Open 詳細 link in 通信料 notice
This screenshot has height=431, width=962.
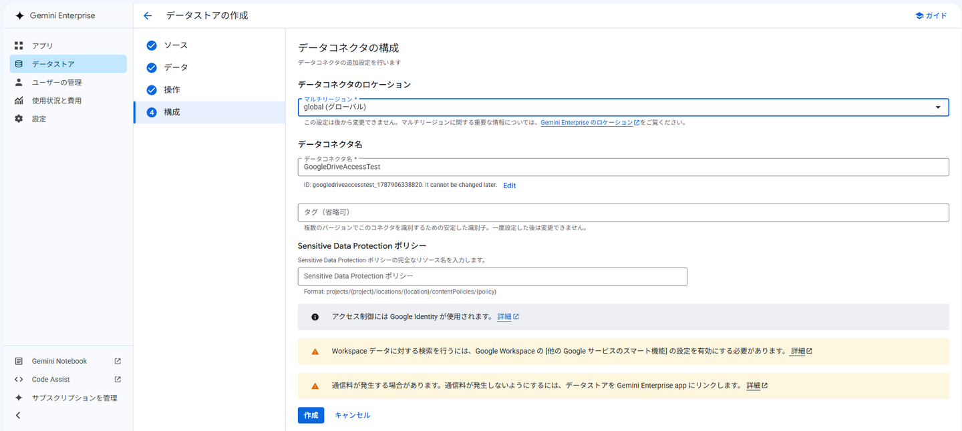pos(757,386)
